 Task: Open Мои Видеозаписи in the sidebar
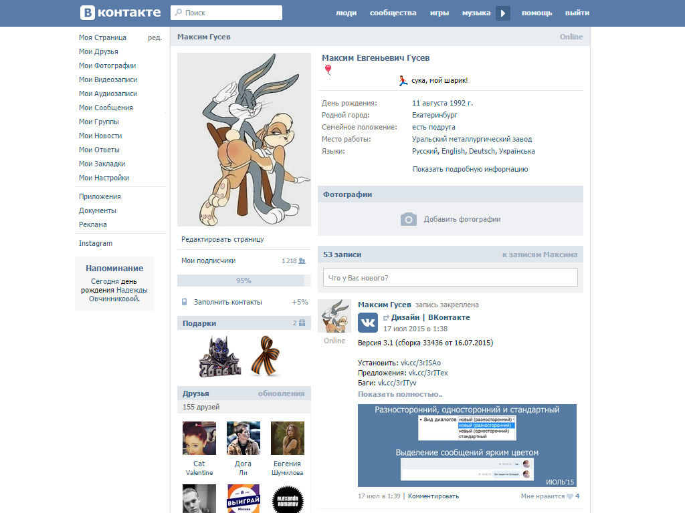[x=108, y=79]
